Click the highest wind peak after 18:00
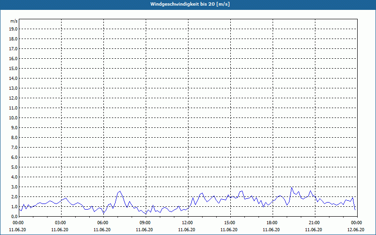376x235 pixels. 291,188
